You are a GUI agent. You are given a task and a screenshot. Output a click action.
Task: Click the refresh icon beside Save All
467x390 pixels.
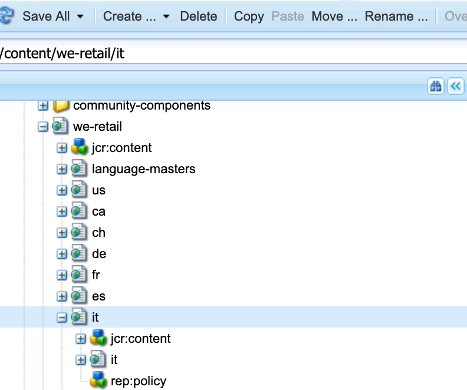coord(6,15)
